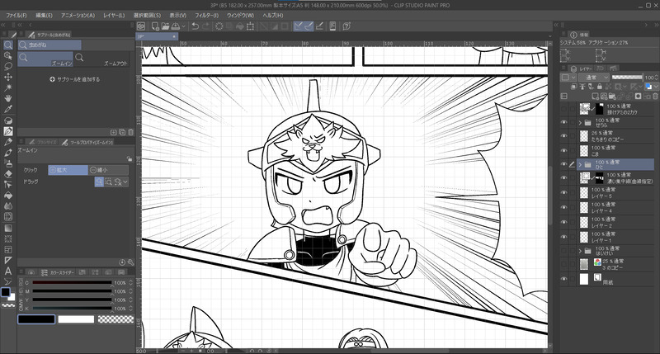Open the drag mode dropdown in tool property
This screenshot has height=354, width=660.
pos(125,182)
